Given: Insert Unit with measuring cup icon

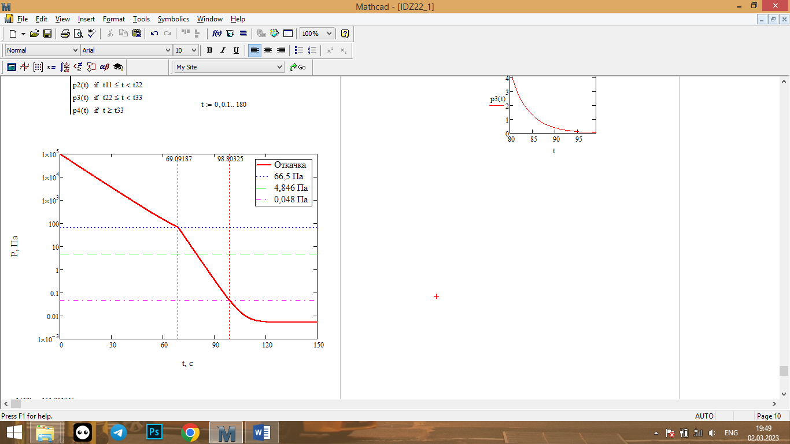Looking at the screenshot, I should pyautogui.click(x=230, y=34).
